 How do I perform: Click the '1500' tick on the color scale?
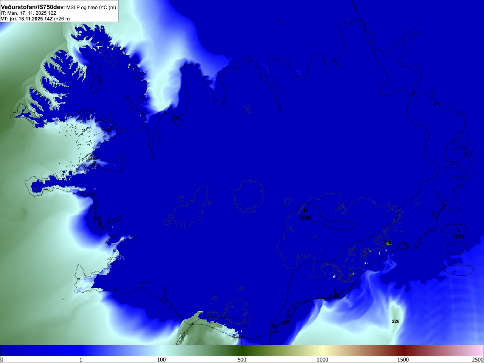point(403,360)
